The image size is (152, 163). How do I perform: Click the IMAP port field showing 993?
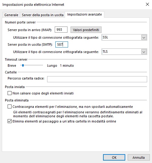tap(61, 30)
